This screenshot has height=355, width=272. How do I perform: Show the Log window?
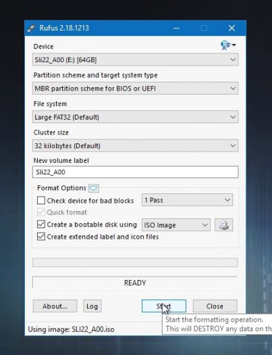(x=92, y=306)
